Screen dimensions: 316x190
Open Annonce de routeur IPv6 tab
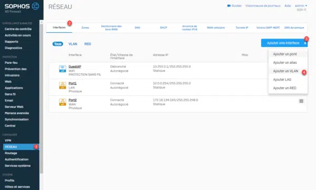point(190,27)
